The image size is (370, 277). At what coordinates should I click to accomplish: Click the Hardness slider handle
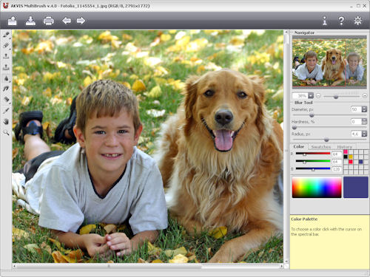[x=295, y=128]
